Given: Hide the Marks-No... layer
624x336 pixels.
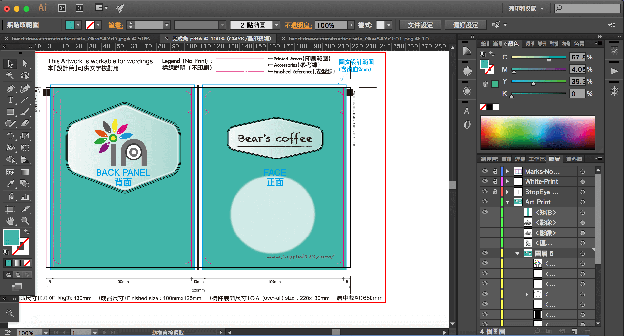Looking at the screenshot, I should [484, 171].
